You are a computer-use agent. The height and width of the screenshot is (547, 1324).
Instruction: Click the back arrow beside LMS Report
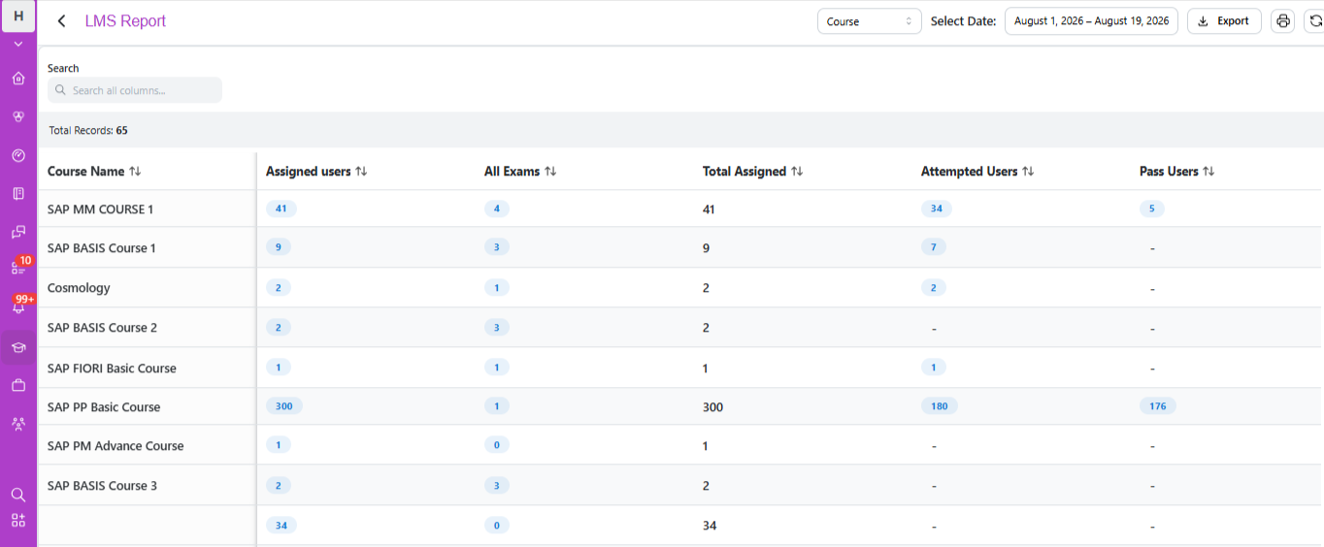click(x=61, y=21)
